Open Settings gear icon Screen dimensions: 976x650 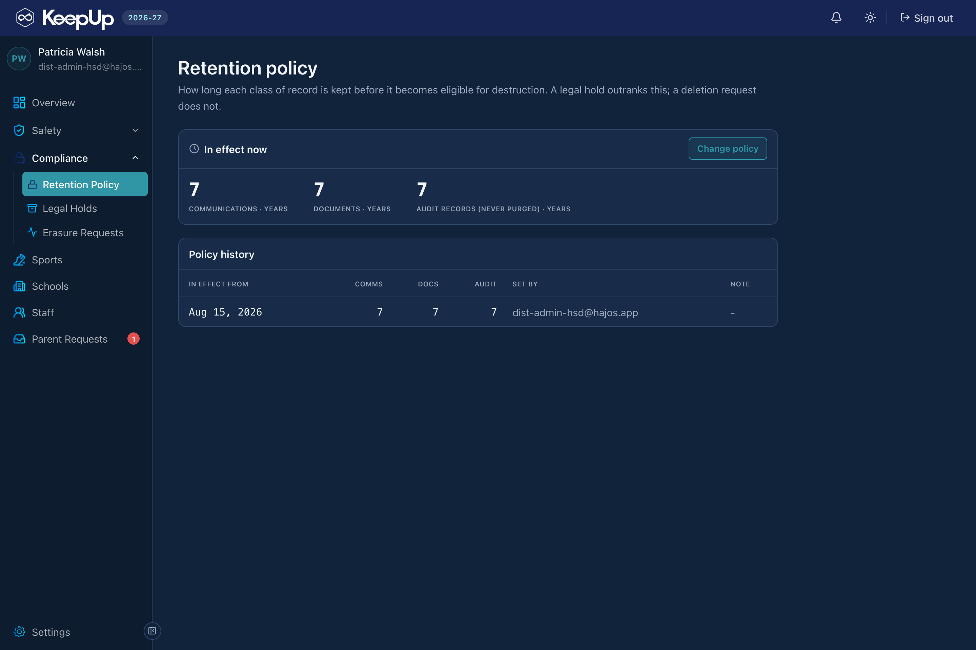[x=19, y=632]
